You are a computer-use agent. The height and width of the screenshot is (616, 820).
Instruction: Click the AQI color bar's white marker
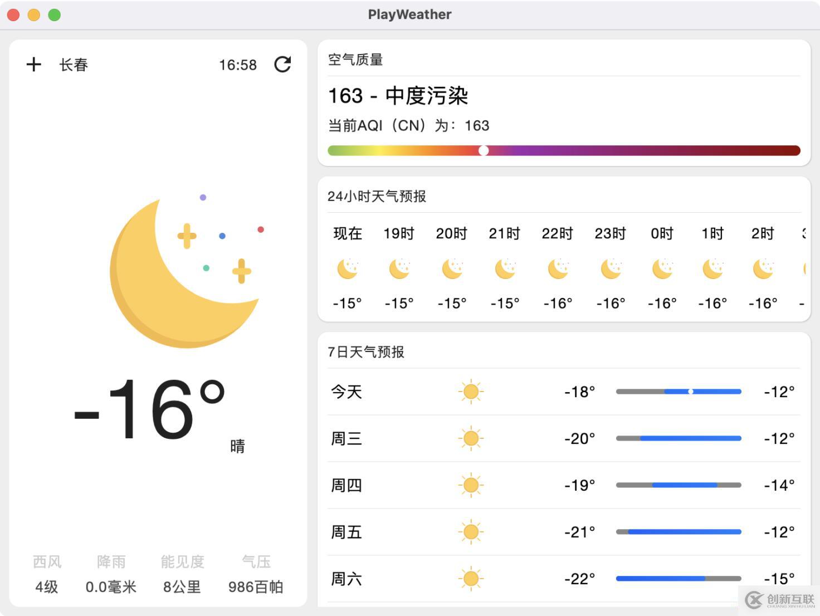click(x=484, y=150)
